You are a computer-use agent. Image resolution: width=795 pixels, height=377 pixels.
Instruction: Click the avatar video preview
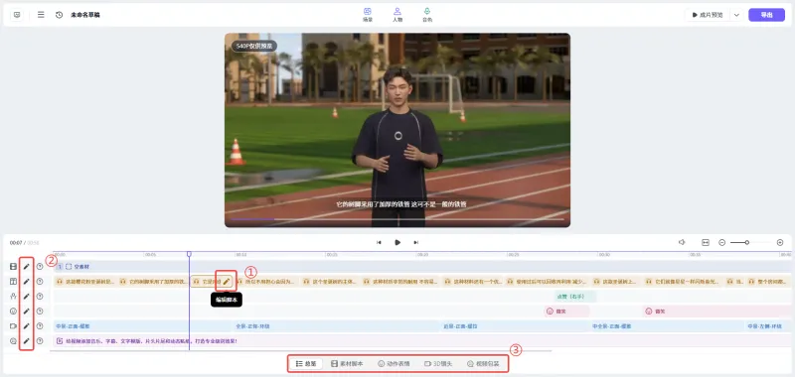(x=397, y=130)
